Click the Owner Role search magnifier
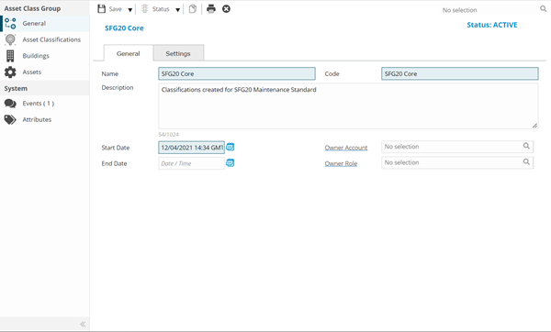The image size is (551, 332). (x=526, y=161)
